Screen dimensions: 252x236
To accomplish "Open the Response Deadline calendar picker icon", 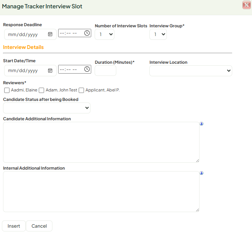I will pos(50,34).
